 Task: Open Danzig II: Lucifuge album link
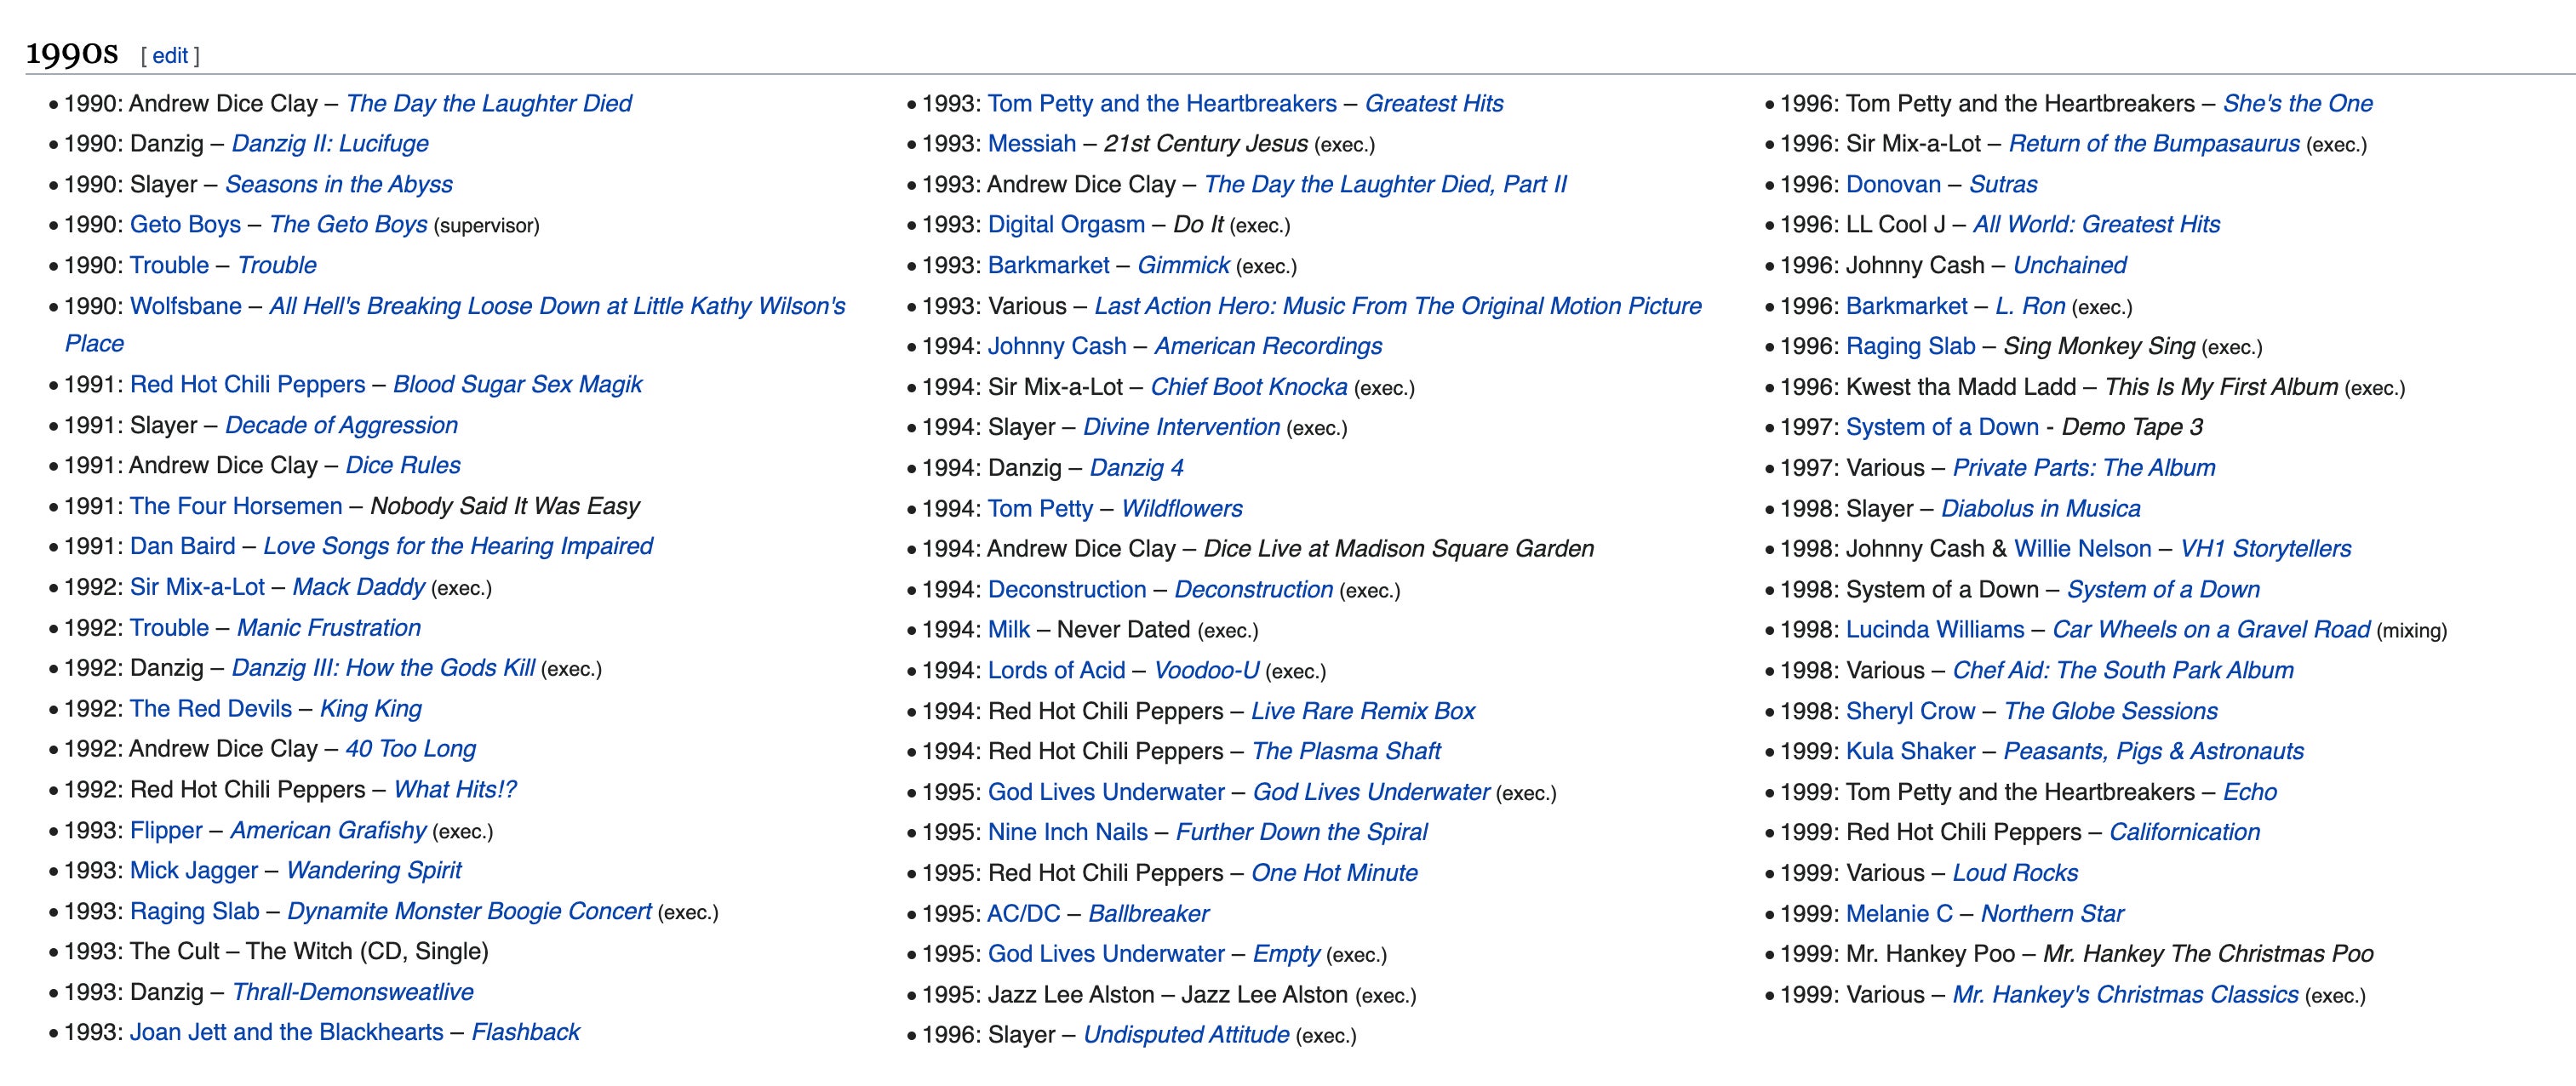[x=330, y=143]
